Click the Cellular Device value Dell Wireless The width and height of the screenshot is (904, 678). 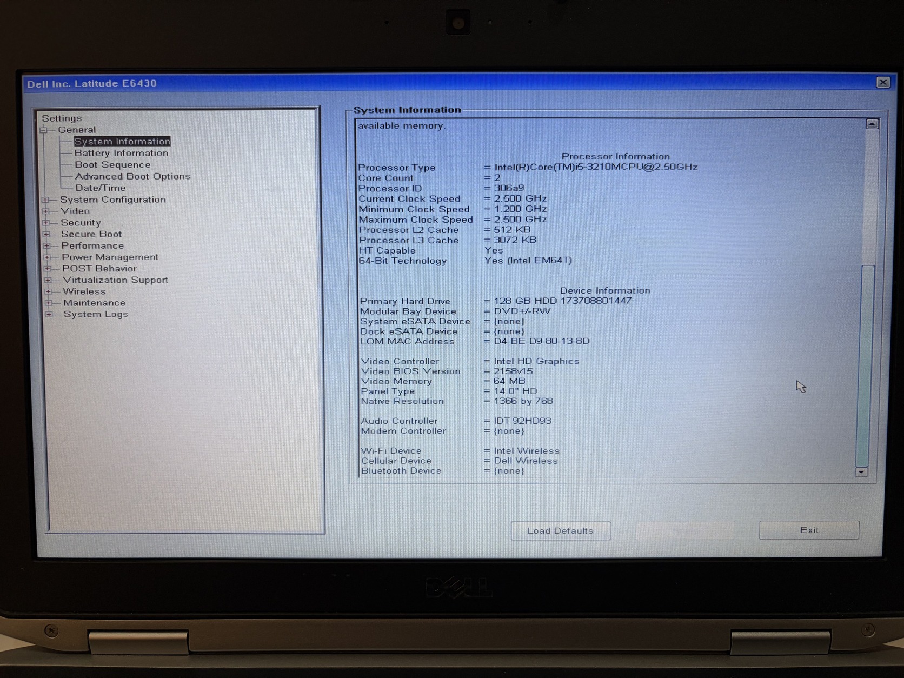coord(526,461)
